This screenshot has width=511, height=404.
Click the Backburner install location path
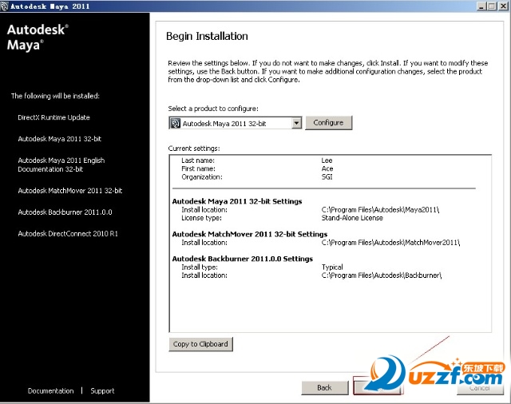[x=382, y=275]
